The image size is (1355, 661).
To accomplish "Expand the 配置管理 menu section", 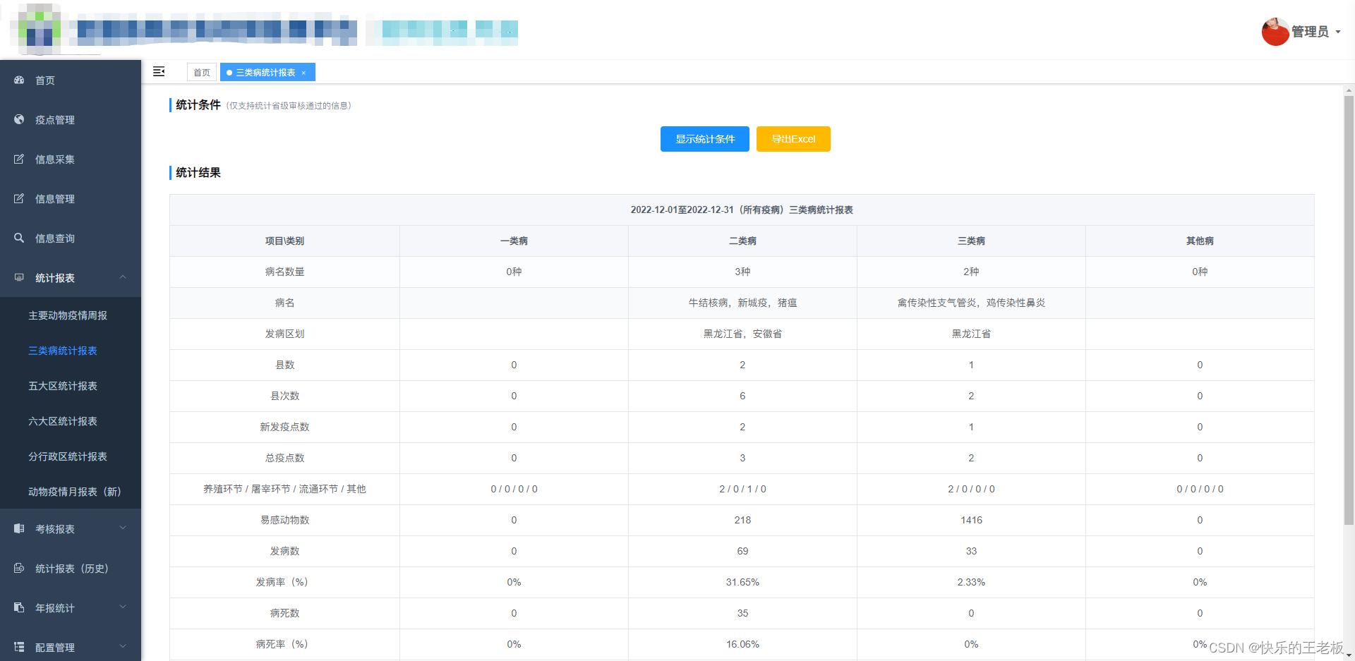I will coord(122,647).
